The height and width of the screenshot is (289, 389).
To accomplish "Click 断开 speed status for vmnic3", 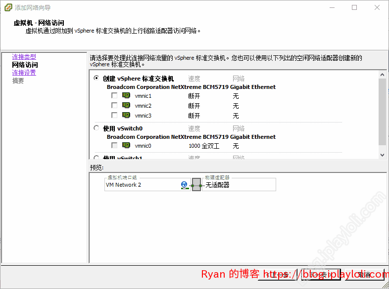I will (x=194, y=116).
